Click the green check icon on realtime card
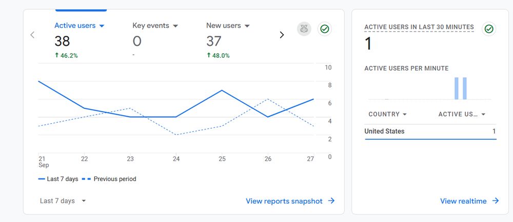Image resolution: width=513 pixels, height=222 pixels. 489,29
